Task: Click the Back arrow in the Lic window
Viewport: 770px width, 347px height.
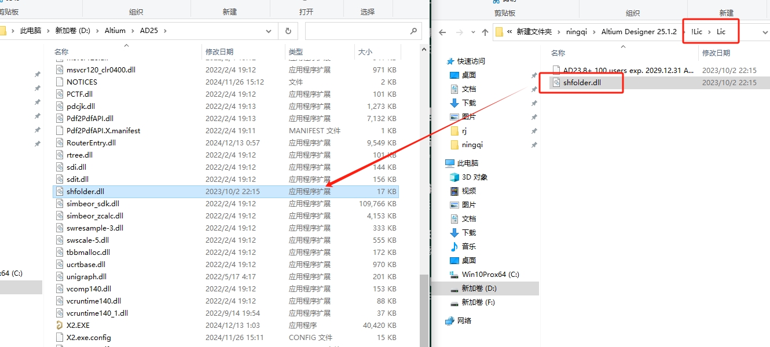Action: (443, 32)
